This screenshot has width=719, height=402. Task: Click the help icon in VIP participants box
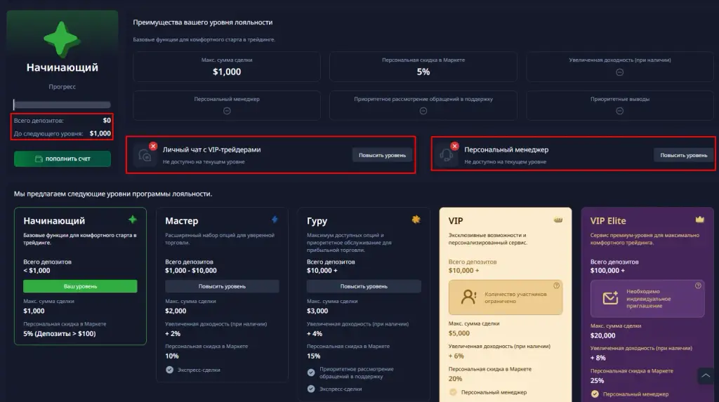point(556,286)
